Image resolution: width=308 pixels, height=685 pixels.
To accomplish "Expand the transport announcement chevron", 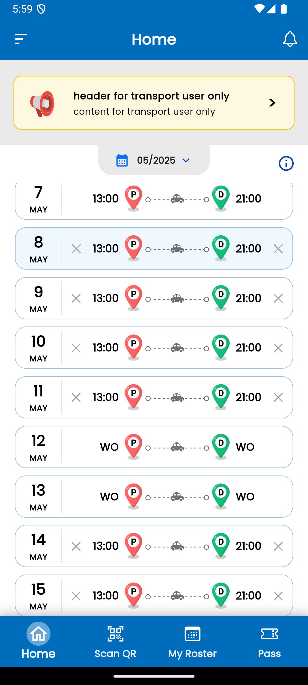I will pyautogui.click(x=272, y=103).
